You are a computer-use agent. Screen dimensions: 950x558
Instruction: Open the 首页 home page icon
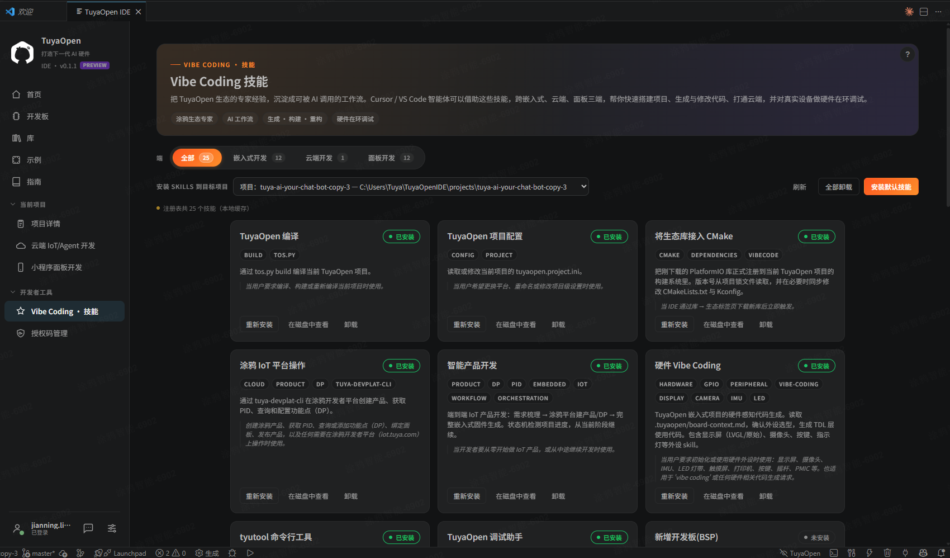[x=16, y=94]
